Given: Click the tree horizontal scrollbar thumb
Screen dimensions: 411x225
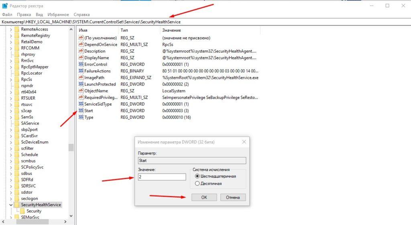Looking at the screenshot, I should [33, 222].
